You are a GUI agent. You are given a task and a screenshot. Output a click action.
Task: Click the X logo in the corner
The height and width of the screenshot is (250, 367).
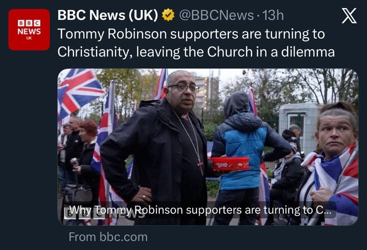tap(349, 16)
